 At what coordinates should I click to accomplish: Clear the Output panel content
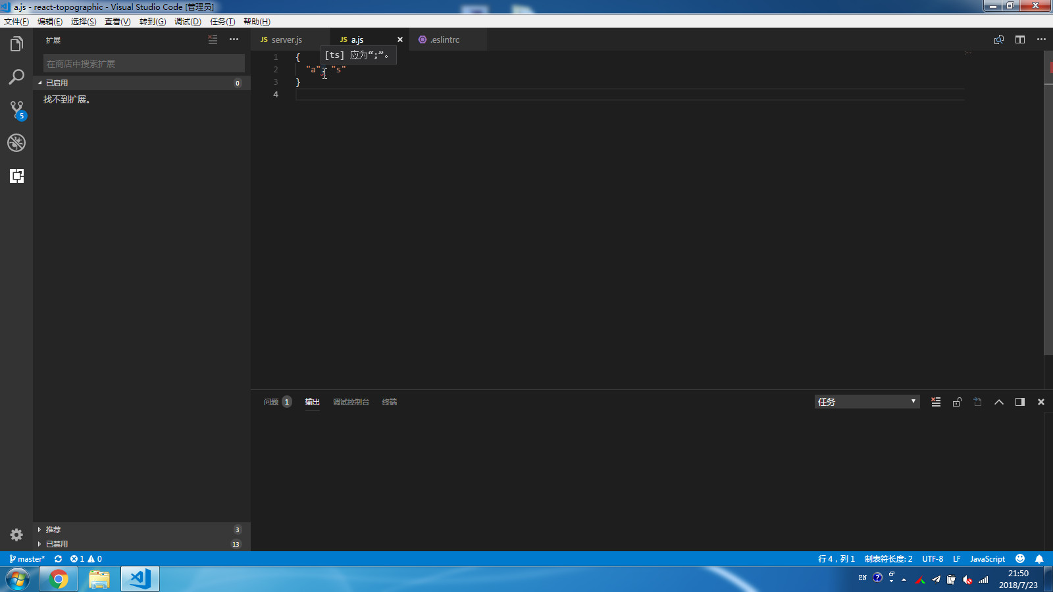click(x=935, y=401)
